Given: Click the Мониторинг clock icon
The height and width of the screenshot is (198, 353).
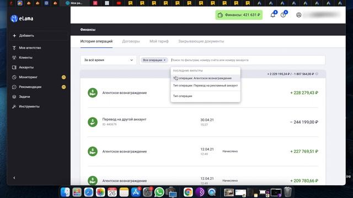Looking at the screenshot, I should 14,77.
